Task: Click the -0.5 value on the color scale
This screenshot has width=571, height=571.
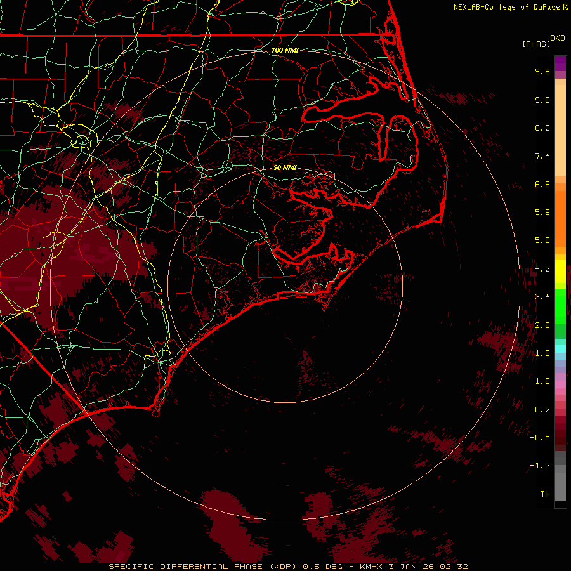Action: tap(540, 438)
